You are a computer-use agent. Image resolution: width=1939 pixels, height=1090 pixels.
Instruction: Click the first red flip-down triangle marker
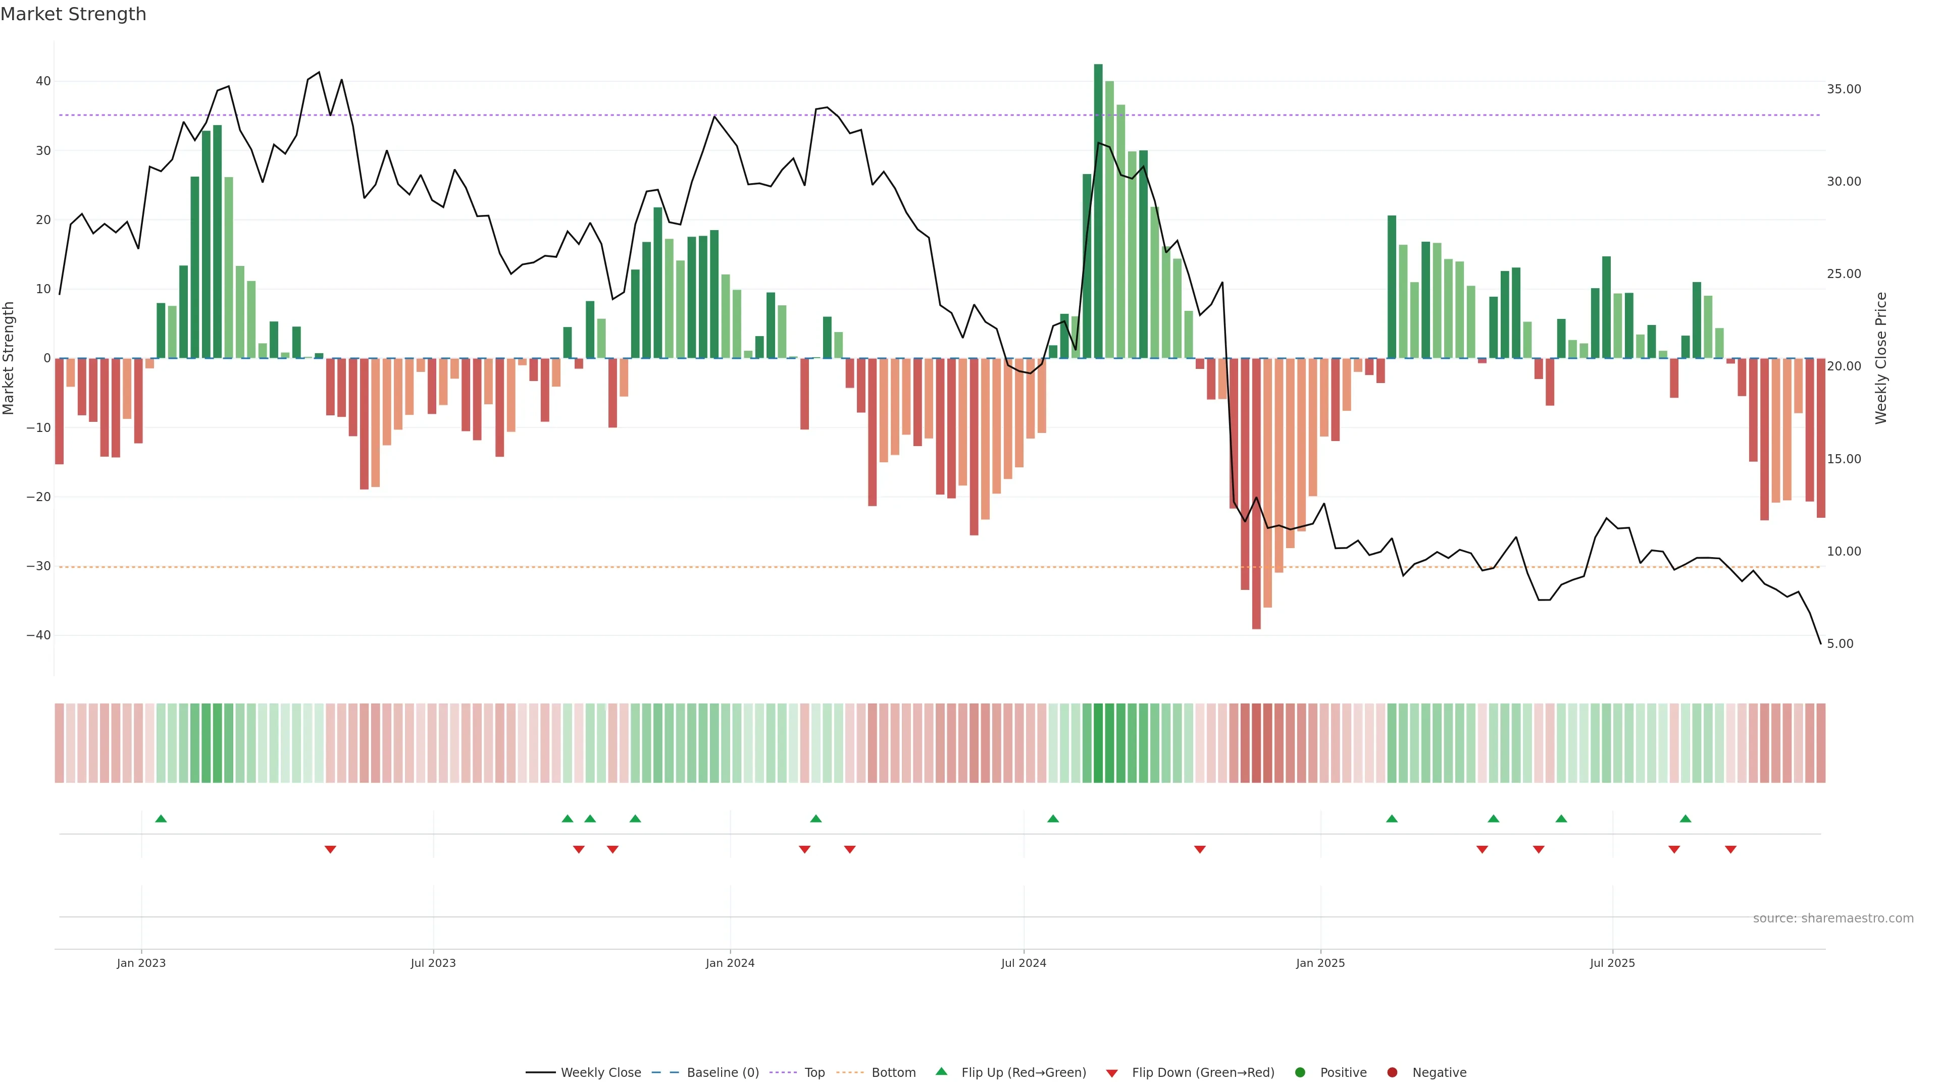tap(330, 849)
